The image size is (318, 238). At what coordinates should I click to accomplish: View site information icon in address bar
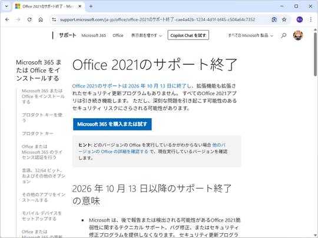click(54, 19)
